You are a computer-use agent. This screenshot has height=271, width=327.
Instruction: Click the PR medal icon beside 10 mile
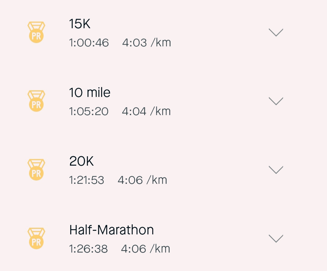coord(36,101)
